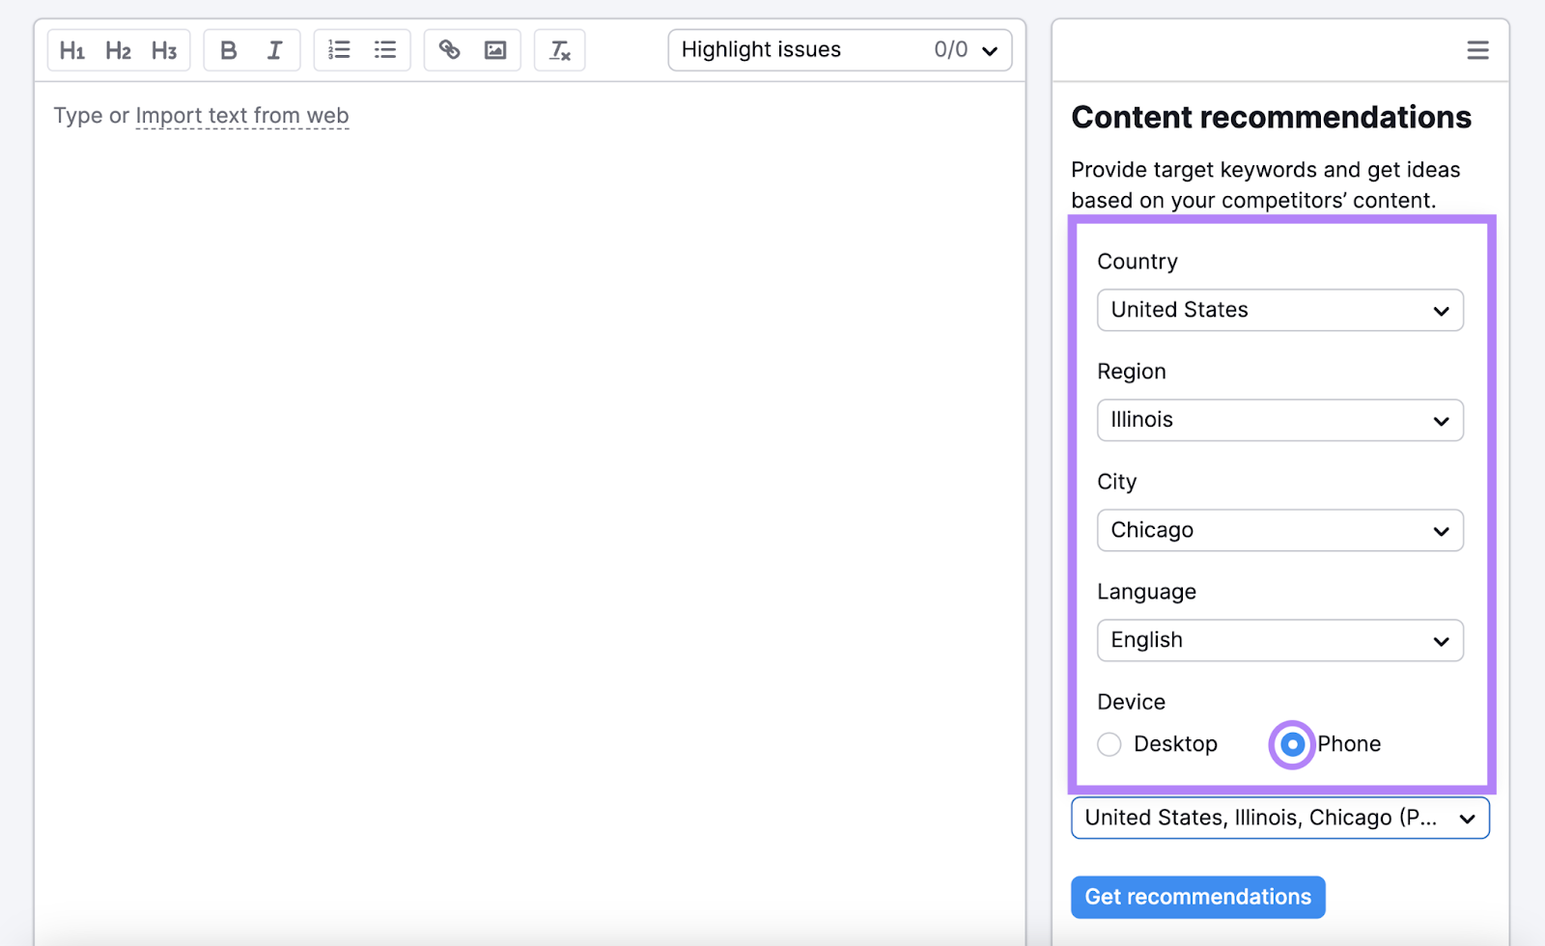
Task: Click the Get recommendations button
Action: tap(1197, 897)
